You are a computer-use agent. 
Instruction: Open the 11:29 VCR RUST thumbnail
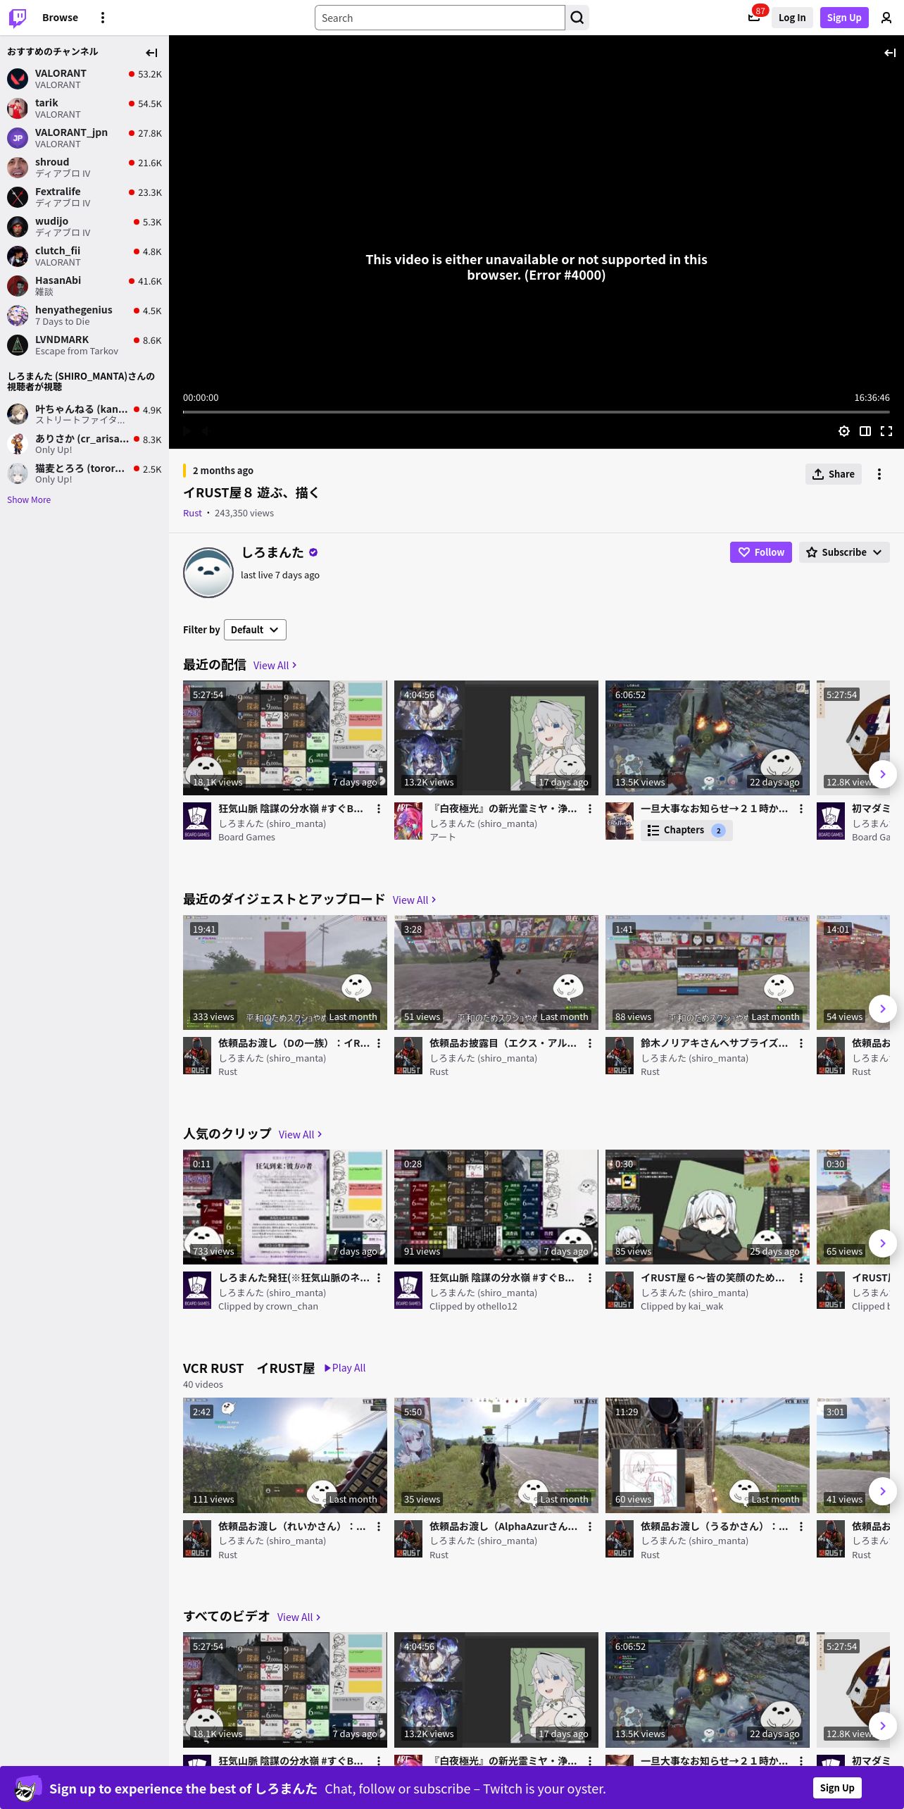tap(708, 1455)
